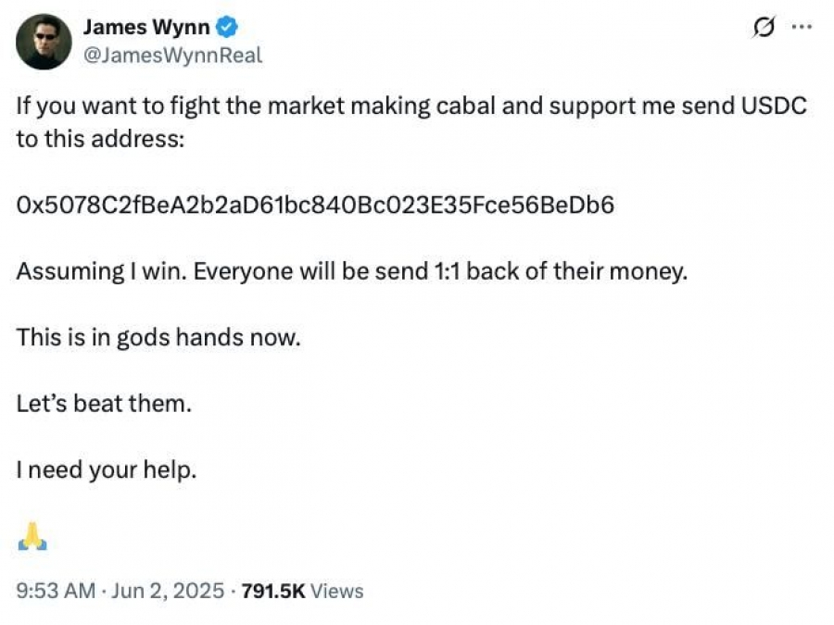Screen dimensions: 834x625
Task: Click the blue verified checkmark badge
Action: point(227,27)
